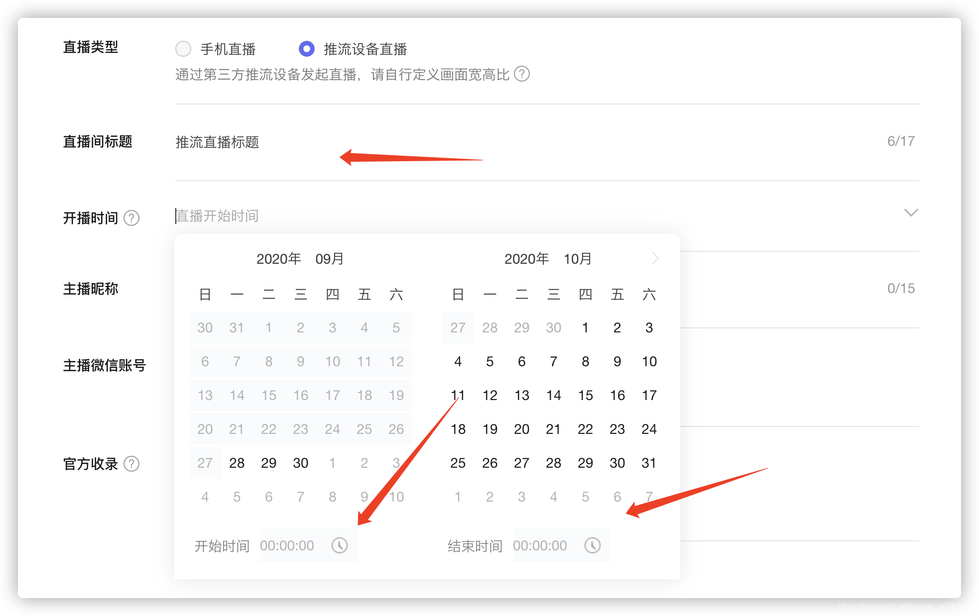Go to next month in calendar
This screenshot has width=979, height=616.
[655, 258]
